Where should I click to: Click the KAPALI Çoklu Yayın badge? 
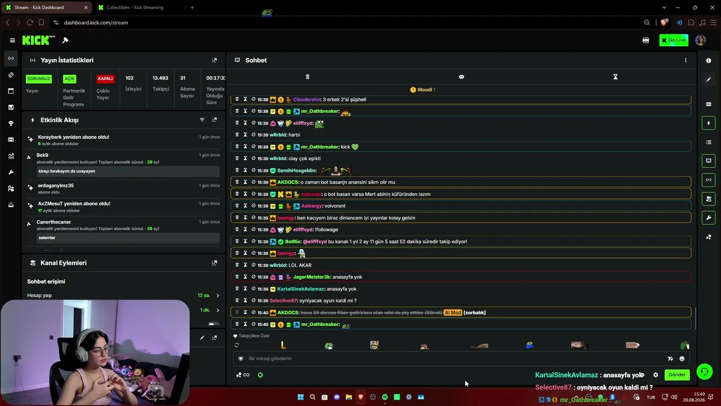coord(105,79)
